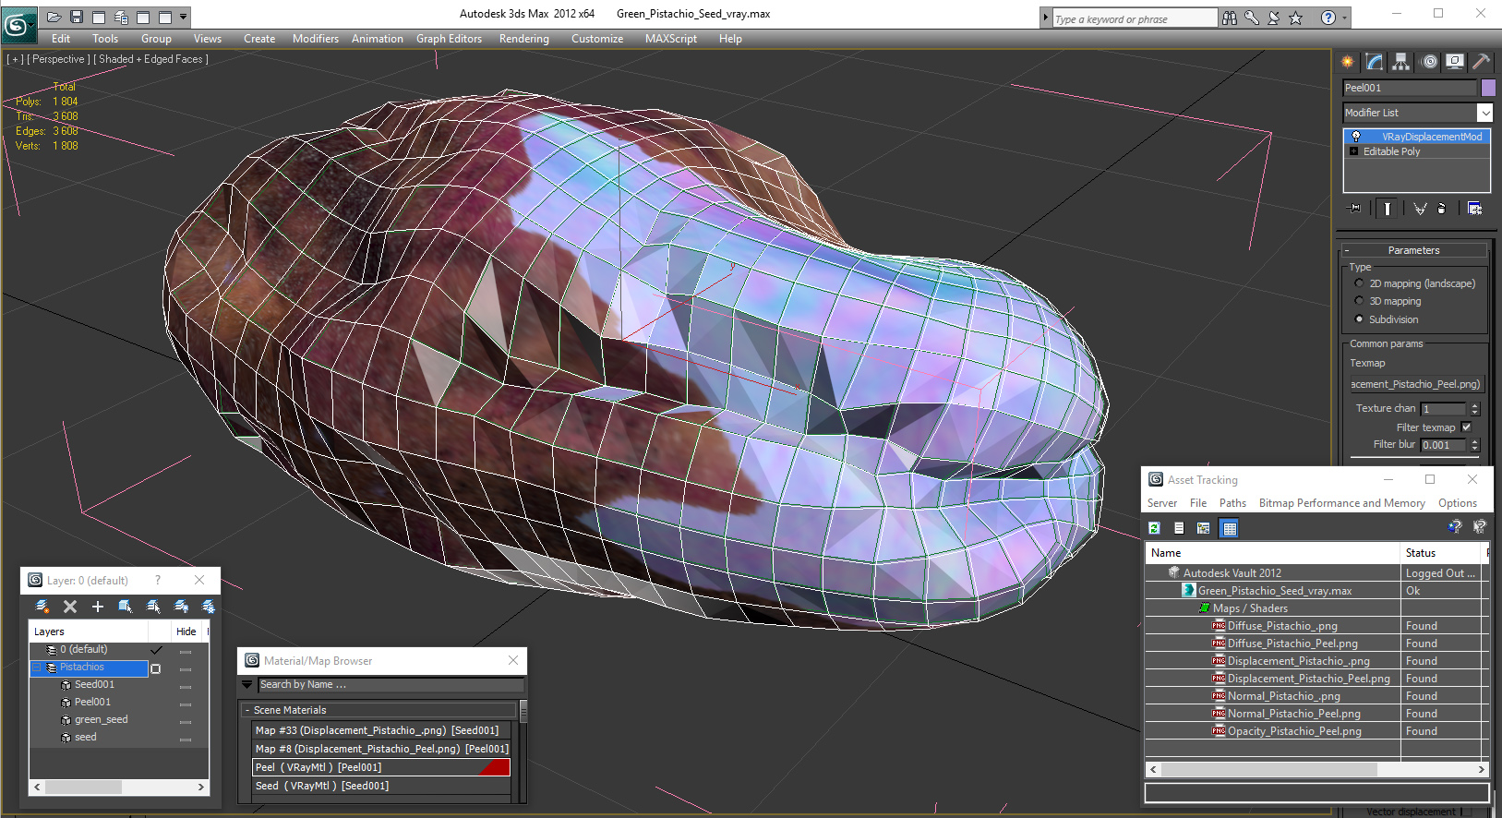
Task: Open the Help icon dropdown arrow
Action: point(1344,18)
